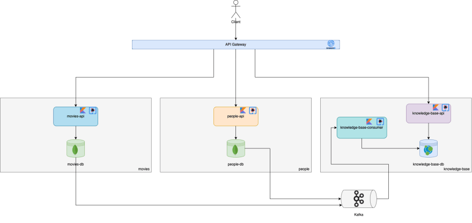
Task: Click the 'people-db' label
Action: [x=235, y=165]
